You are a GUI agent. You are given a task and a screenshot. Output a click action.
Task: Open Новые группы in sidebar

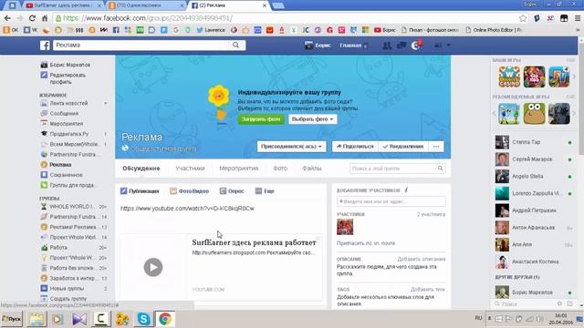point(63,288)
